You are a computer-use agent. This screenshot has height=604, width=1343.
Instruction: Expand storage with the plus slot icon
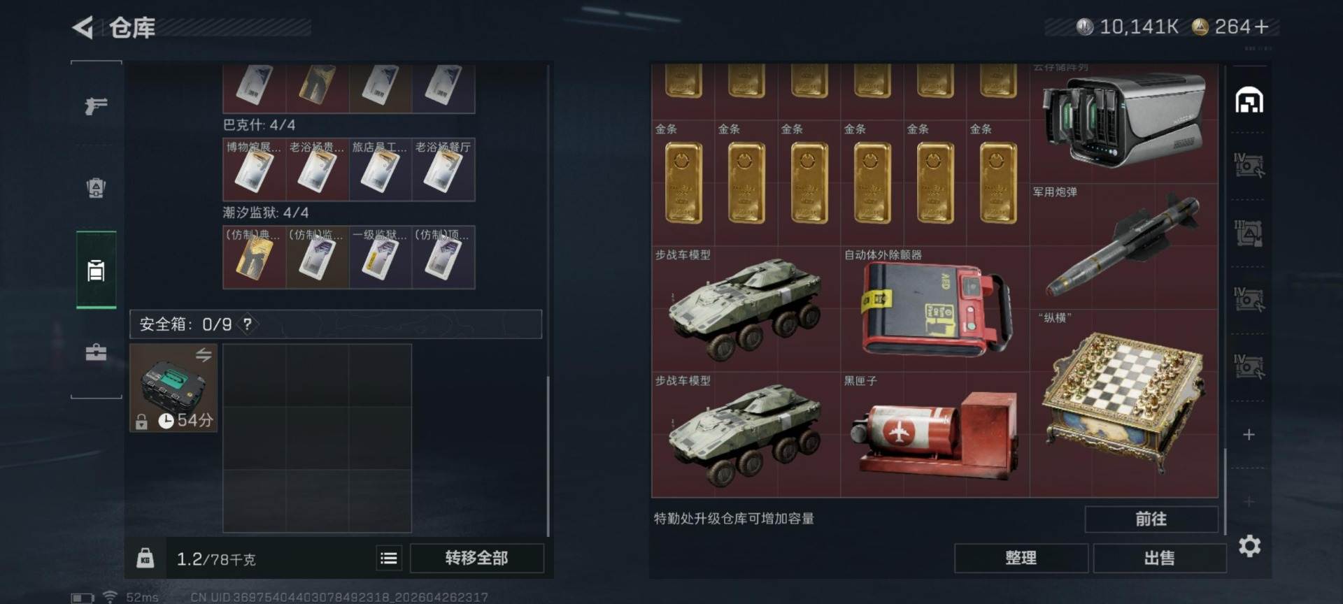(x=1249, y=435)
